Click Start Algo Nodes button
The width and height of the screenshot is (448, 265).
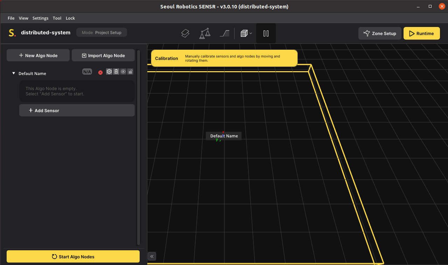(x=73, y=257)
